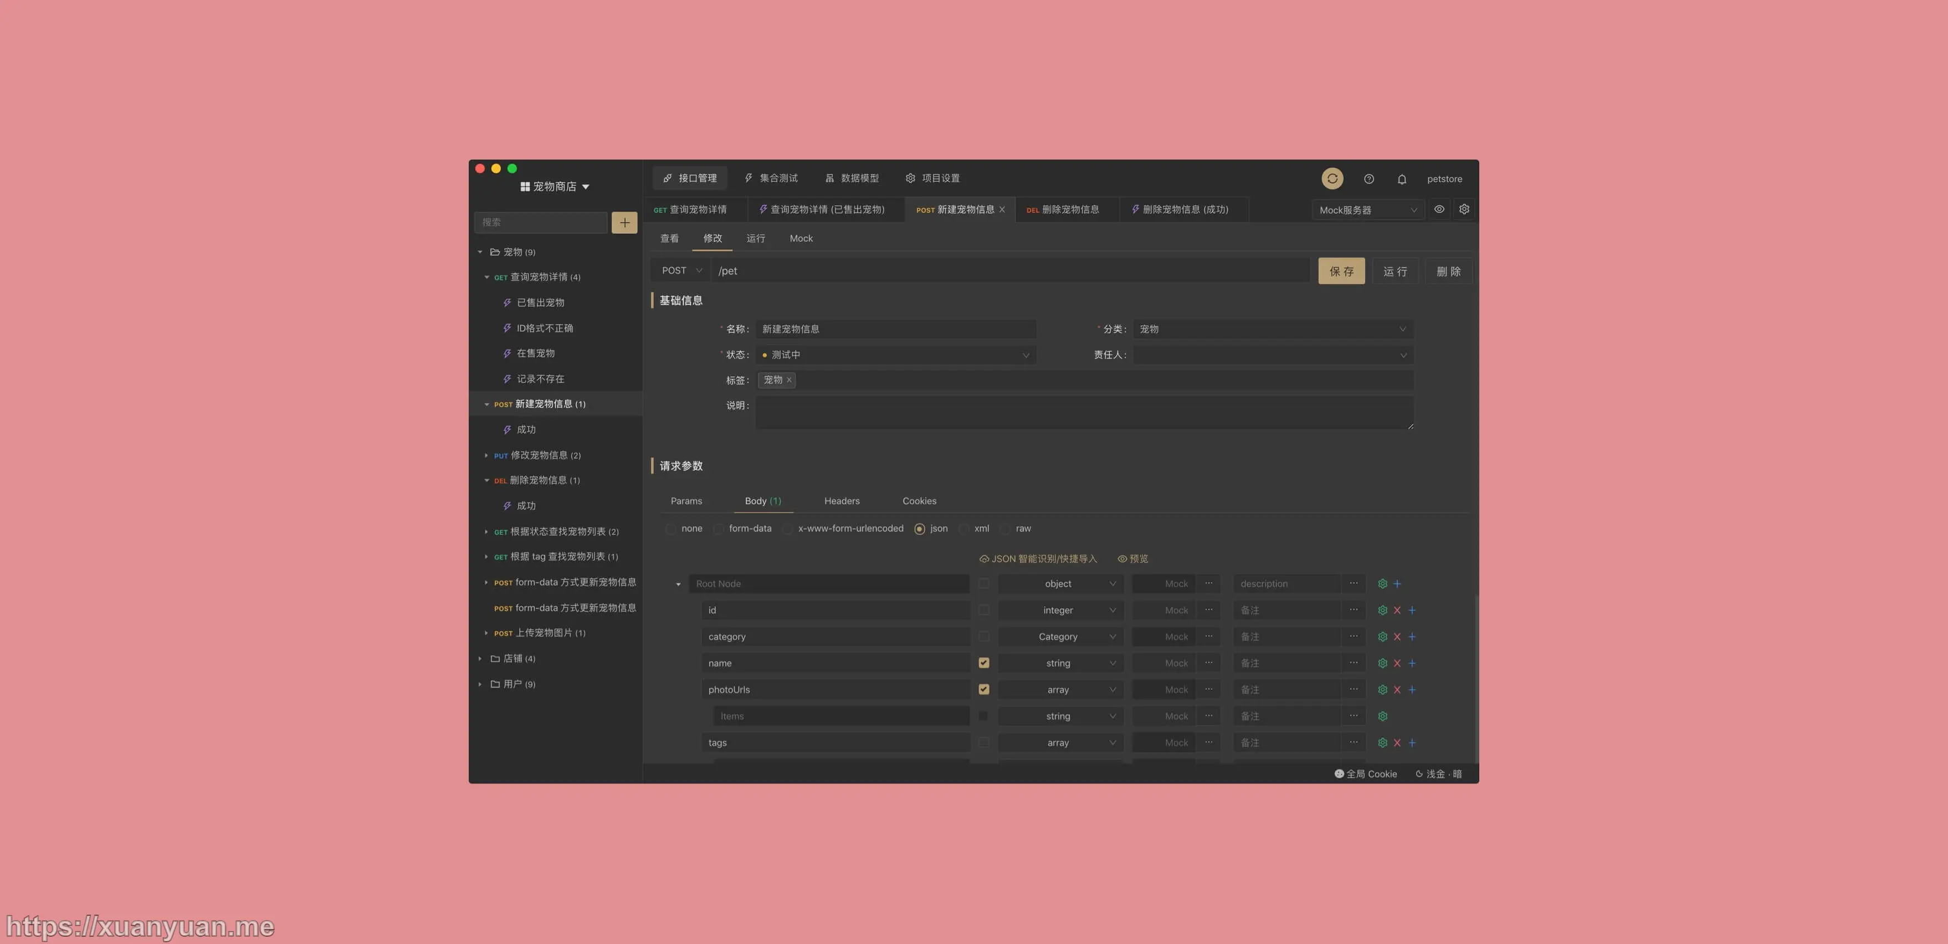Click the settings icon on the Items row
Screen dimensions: 1948x944
tap(1382, 716)
